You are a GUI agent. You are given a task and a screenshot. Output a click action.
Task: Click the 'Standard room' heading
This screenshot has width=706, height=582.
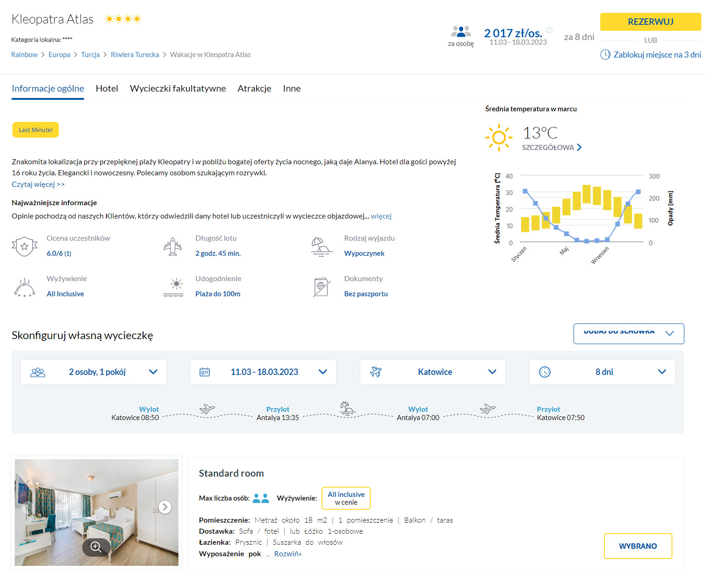click(x=231, y=473)
